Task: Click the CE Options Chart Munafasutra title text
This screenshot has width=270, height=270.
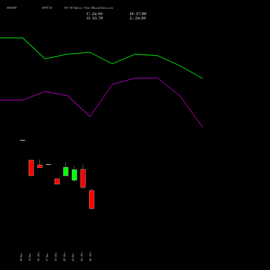Action: (x=91, y=8)
